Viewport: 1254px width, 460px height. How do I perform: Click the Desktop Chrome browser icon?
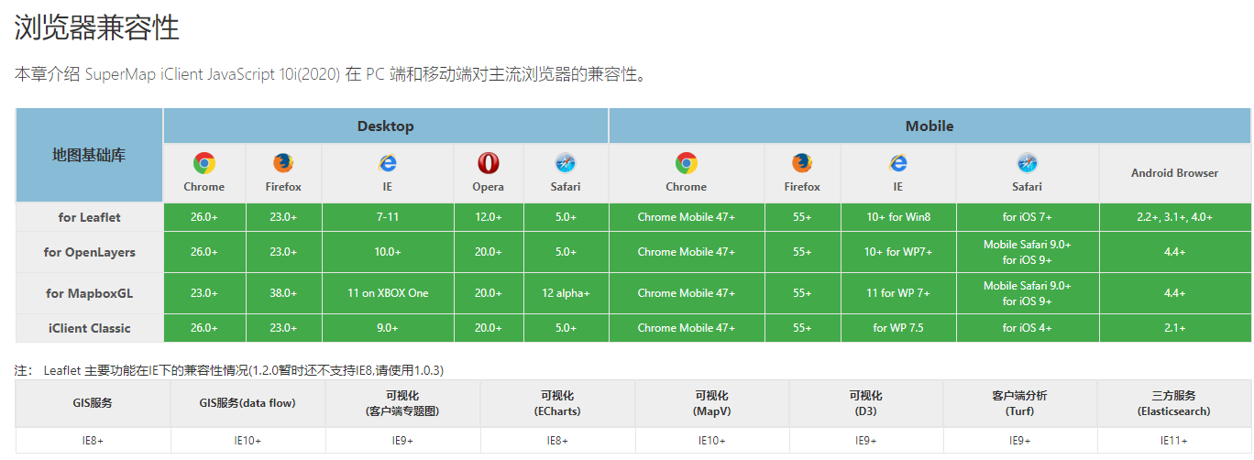(x=203, y=163)
